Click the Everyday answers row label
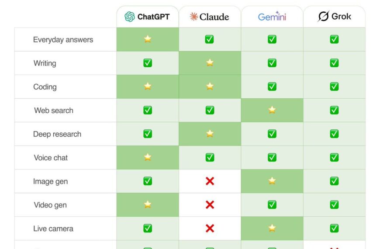Viewport: 380px width, 249px height. pyautogui.click(x=63, y=40)
